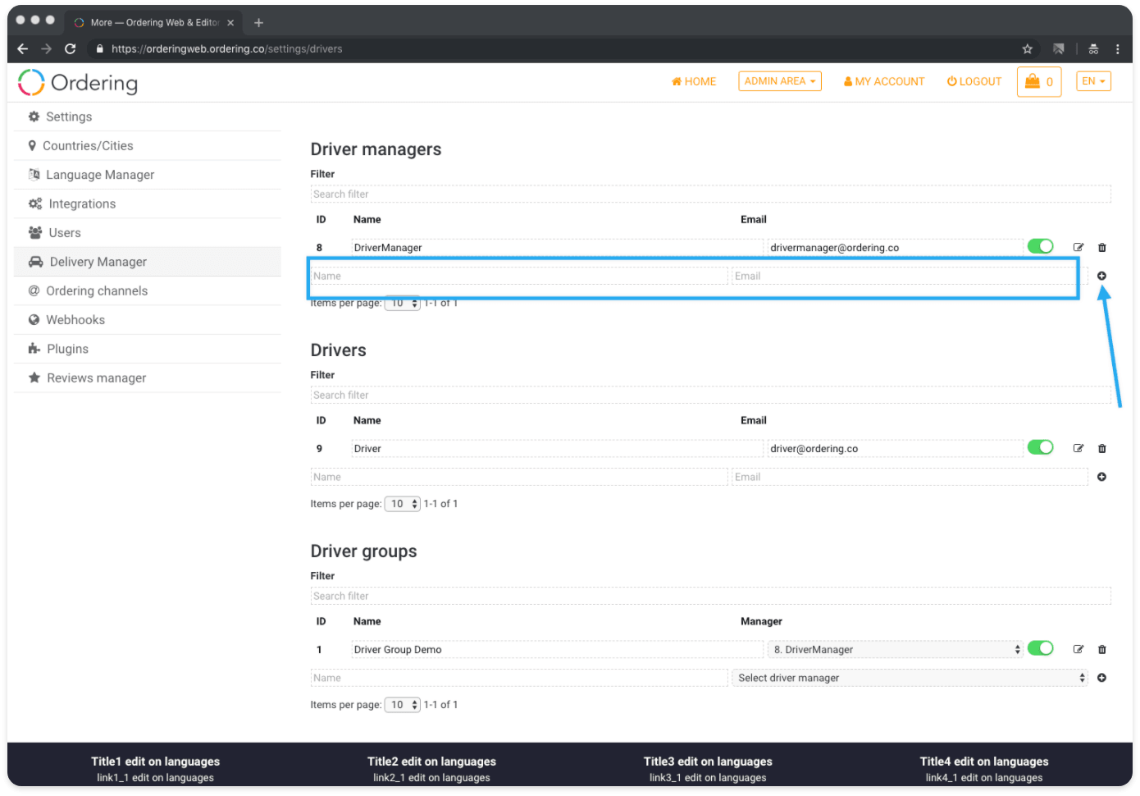This screenshot has width=1140, height=796.
Task: Open Settings in the sidebar
Action: [x=148, y=117]
